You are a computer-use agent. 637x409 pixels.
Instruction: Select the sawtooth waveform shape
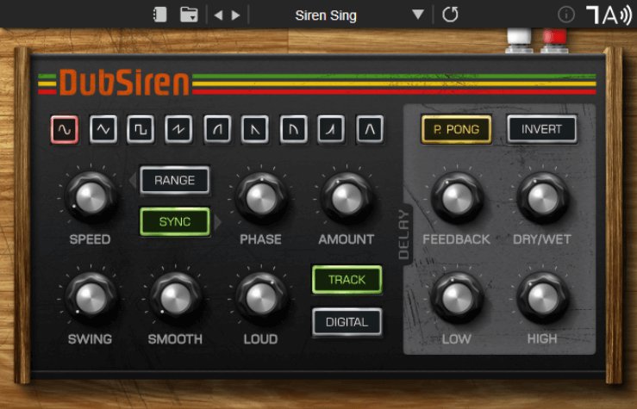[179, 129]
